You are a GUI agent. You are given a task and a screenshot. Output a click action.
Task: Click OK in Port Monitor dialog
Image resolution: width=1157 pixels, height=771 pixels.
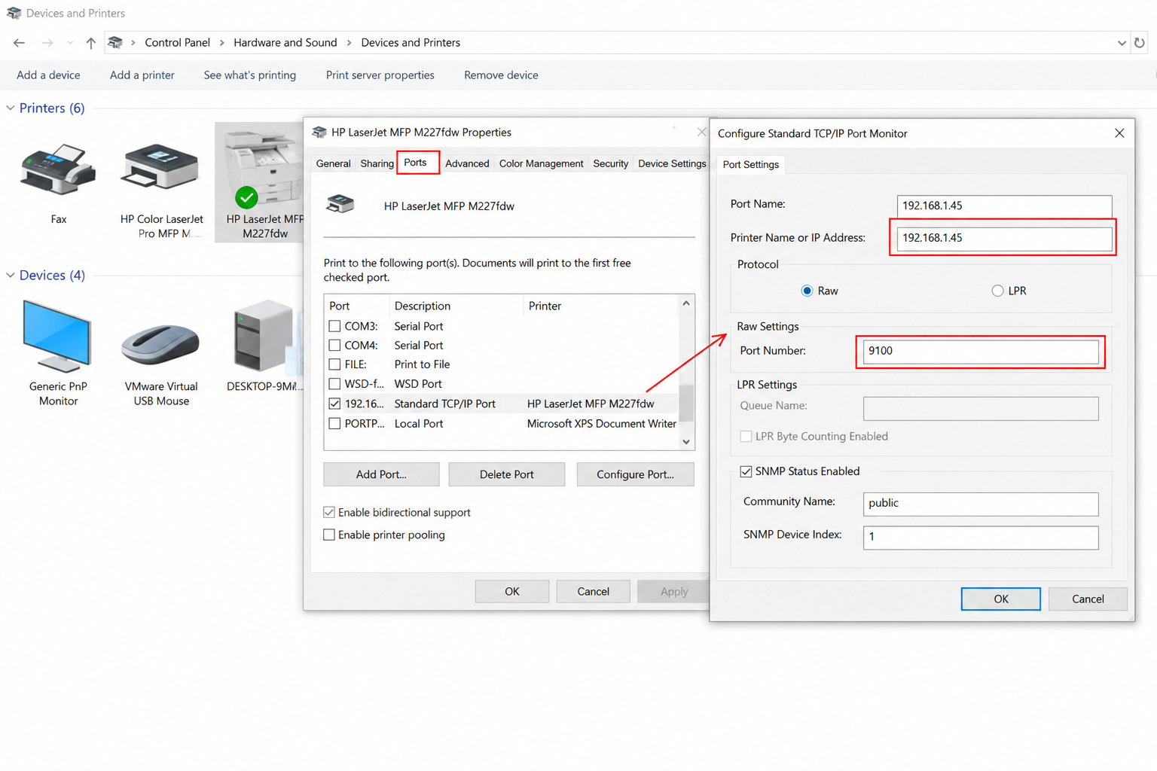pos(1000,599)
